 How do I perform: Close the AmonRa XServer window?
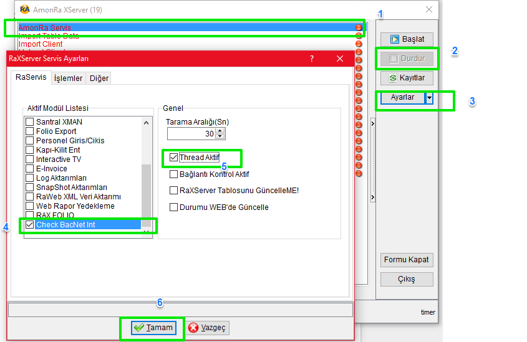429,9
